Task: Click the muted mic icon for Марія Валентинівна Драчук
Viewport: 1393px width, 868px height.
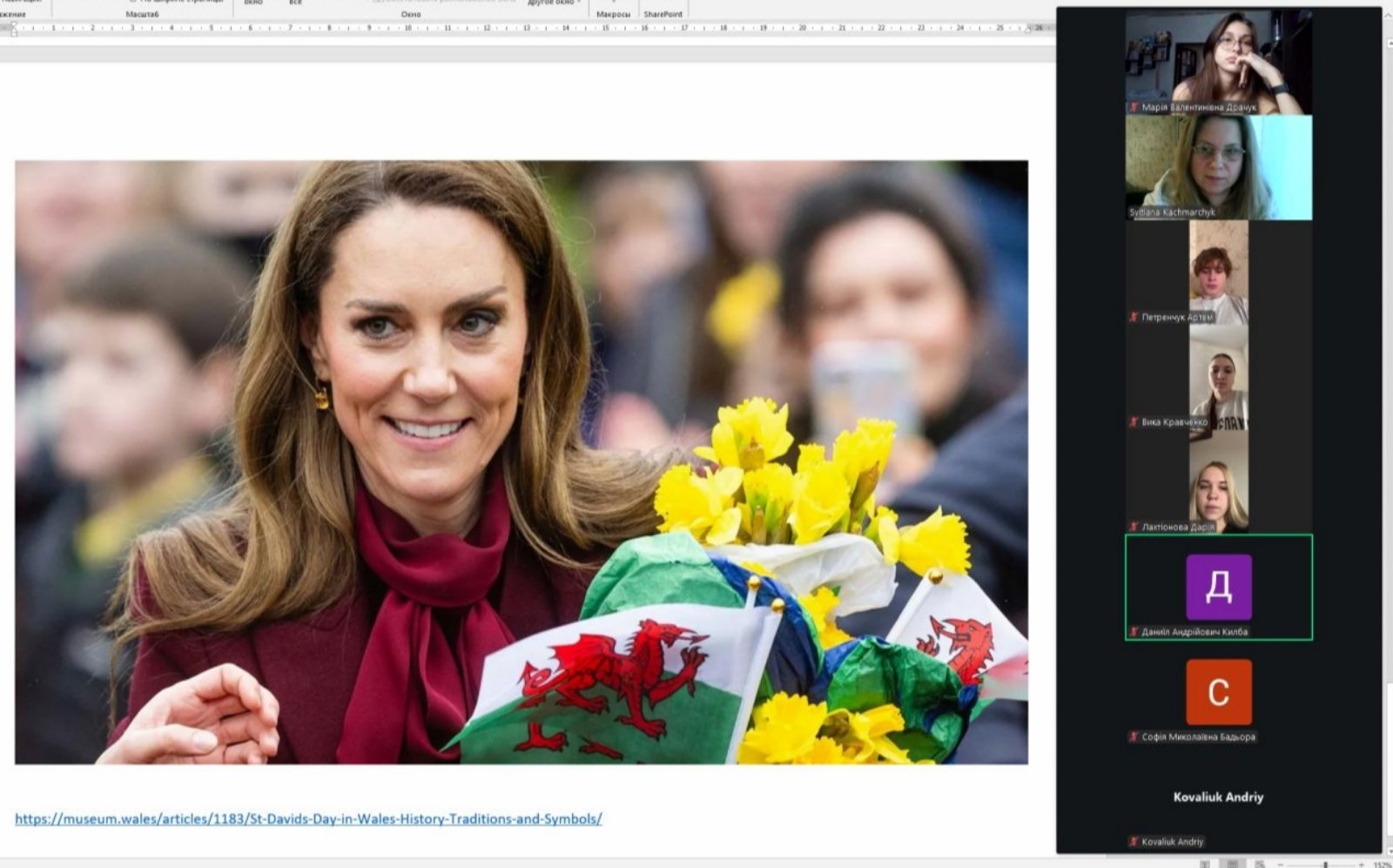Action: tap(1134, 107)
